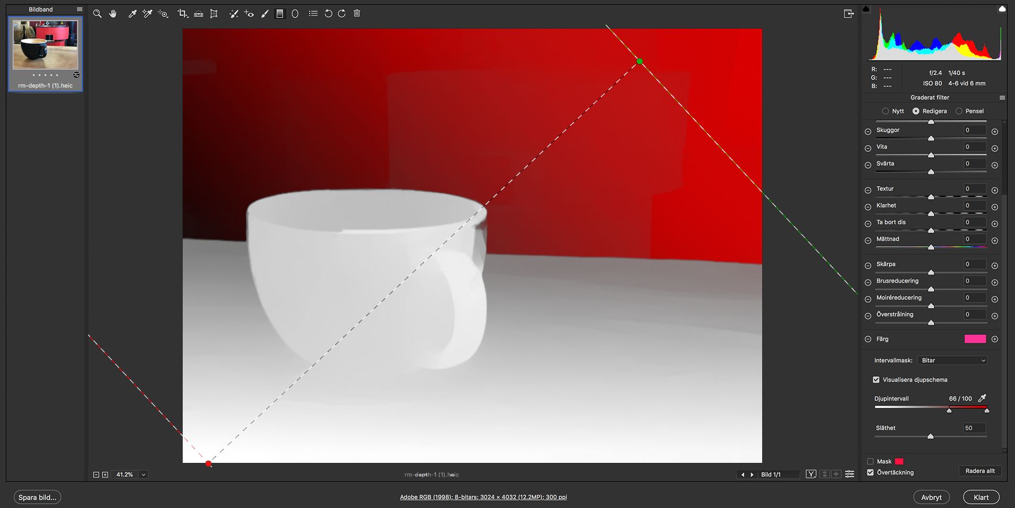
Task: Toggle shadow clipping warning in histogram
Action: pyautogui.click(x=866, y=9)
